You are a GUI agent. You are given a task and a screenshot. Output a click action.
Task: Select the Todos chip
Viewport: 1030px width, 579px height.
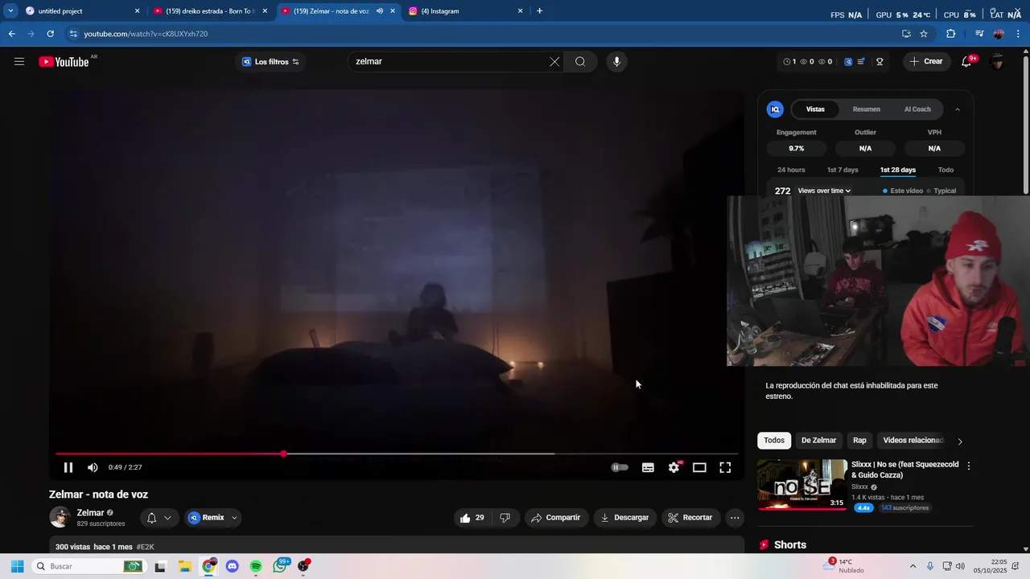774,441
